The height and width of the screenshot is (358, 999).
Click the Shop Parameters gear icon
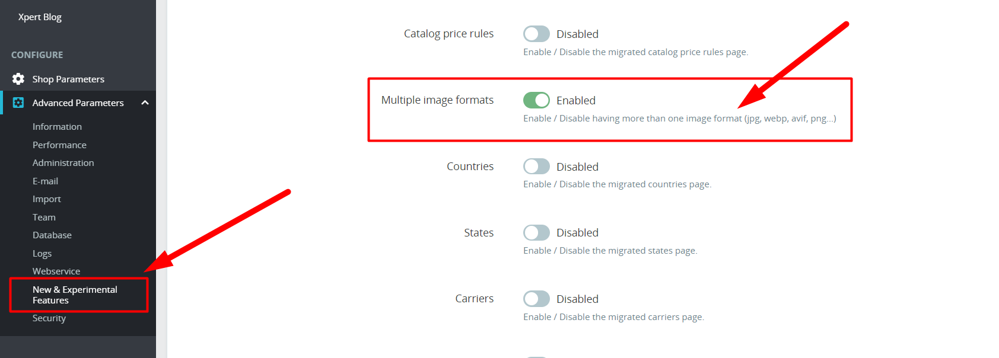click(x=18, y=79)
